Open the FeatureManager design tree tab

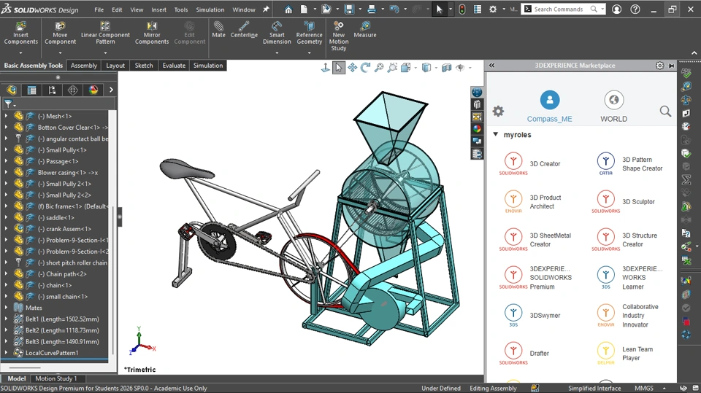[x=12, y=90]
